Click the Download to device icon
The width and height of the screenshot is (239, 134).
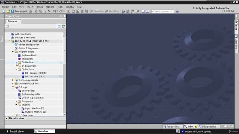pyautogui.click(x=73, y=11)
